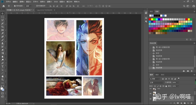This screenshot has height=105, width=196.
Task: Click the add layer style fx icon
Action: pos(174,103)
